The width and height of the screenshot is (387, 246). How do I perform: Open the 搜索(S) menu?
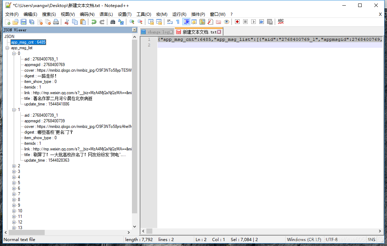point(49,14)
